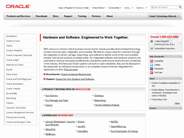
Task: Open the About menu
Action: pyautogui.click(x=110, y=16)
